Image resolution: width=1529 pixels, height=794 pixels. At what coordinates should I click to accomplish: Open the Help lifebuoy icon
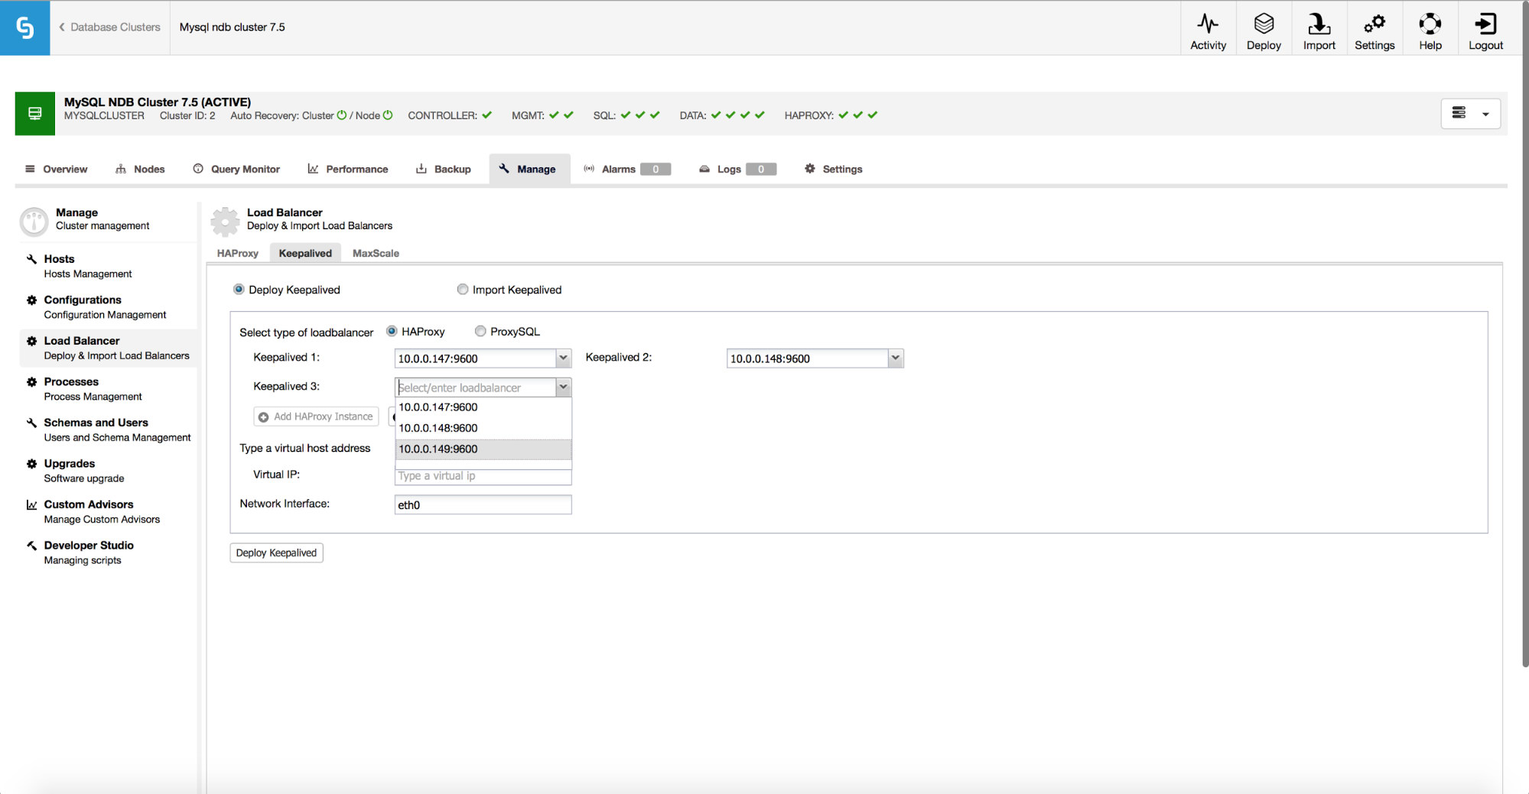(1430, 24)
